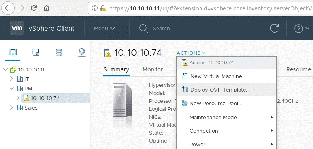Viewport: 313px width, 149px height.
Task: Reload the page with browser refresh icon
Action: [34, 8]
